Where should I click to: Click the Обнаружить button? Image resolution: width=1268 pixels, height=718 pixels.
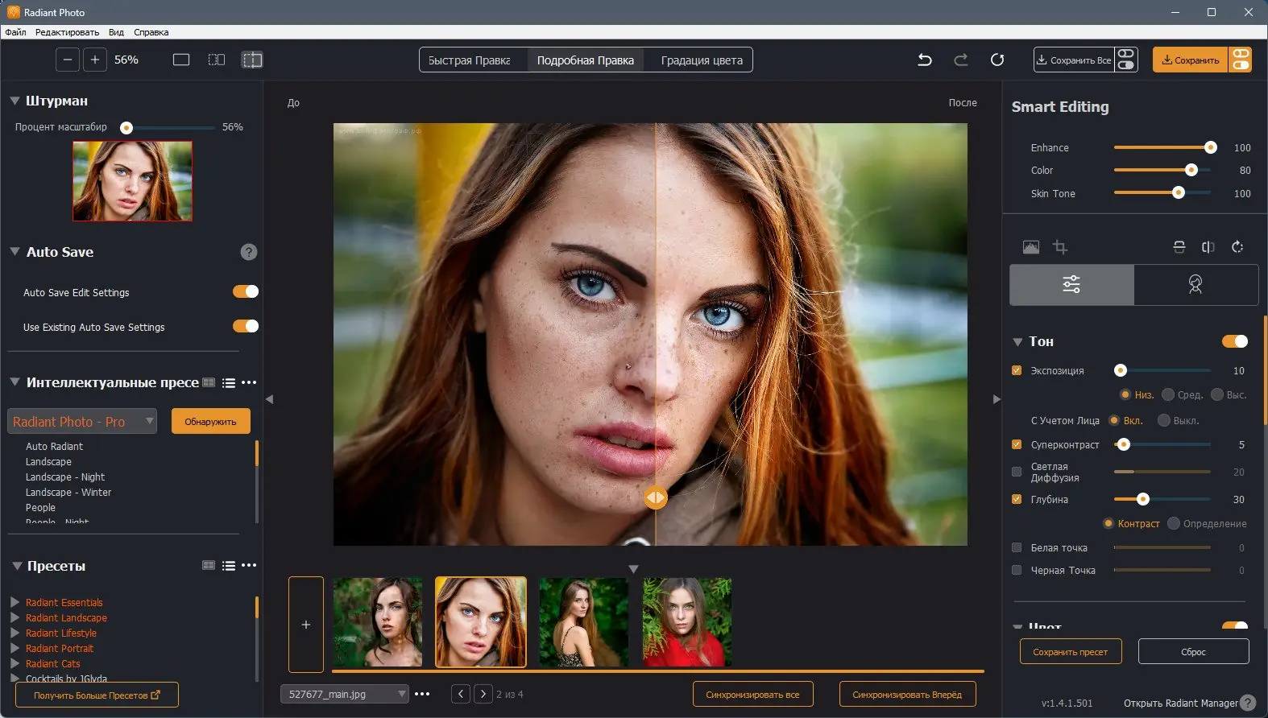210,421
